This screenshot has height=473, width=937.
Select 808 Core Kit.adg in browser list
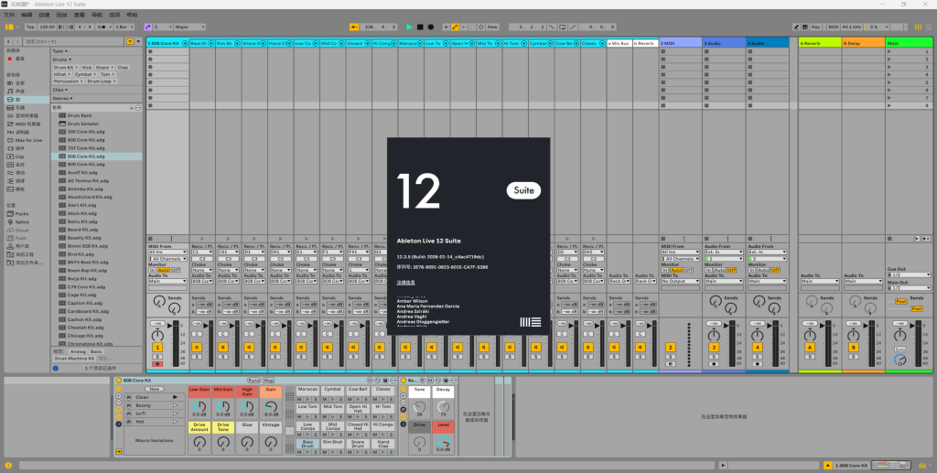85,156
